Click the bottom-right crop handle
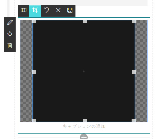This screenshot has width=155, height=139. [134, 120]
